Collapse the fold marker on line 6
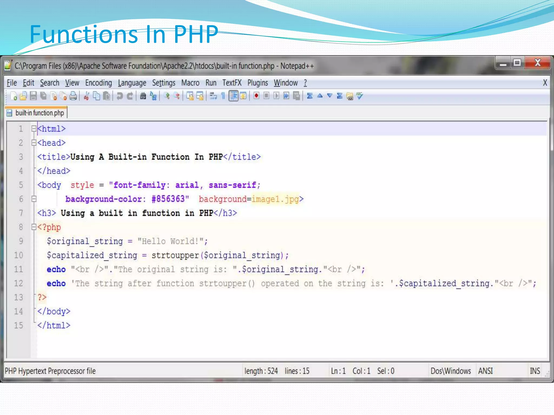Screen dimensions: 554x415 click(34, 199)
